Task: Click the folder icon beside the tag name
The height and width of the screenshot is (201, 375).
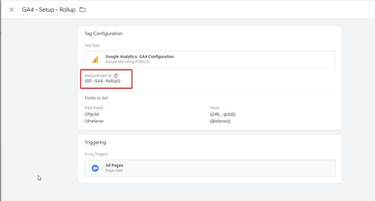Action: [x=82, y=10]
